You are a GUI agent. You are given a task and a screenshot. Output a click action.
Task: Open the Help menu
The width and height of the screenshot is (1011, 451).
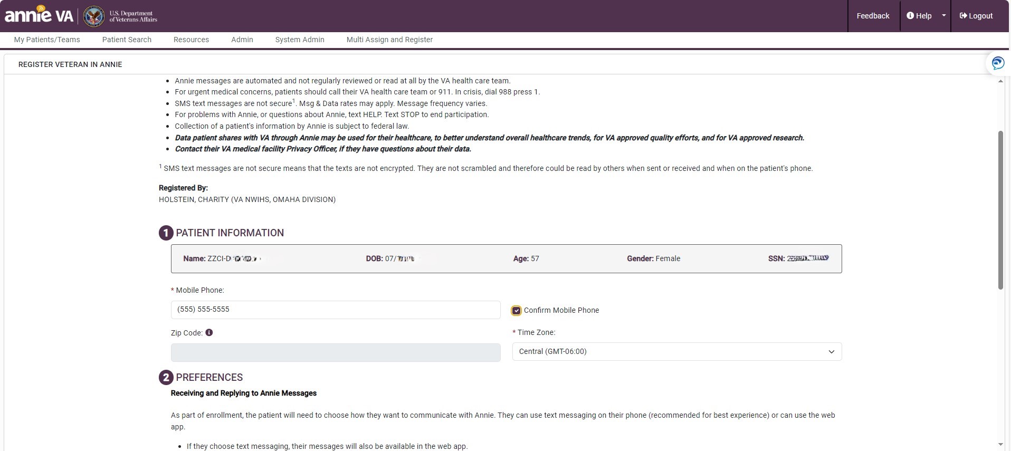coord(919,16)
